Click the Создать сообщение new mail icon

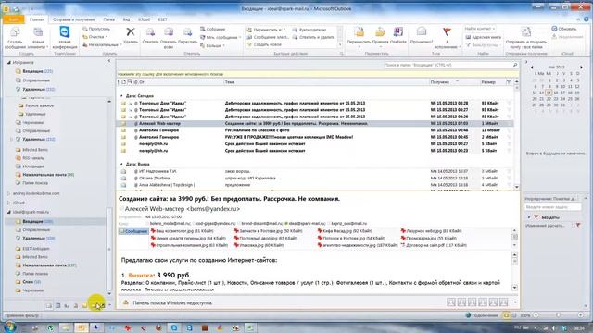15,32
